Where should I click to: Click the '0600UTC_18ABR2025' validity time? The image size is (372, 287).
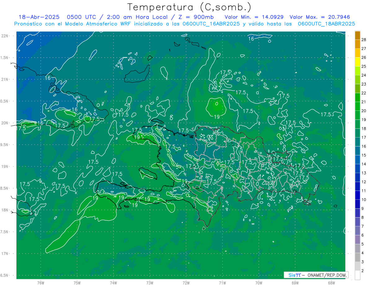pos(326,24)
